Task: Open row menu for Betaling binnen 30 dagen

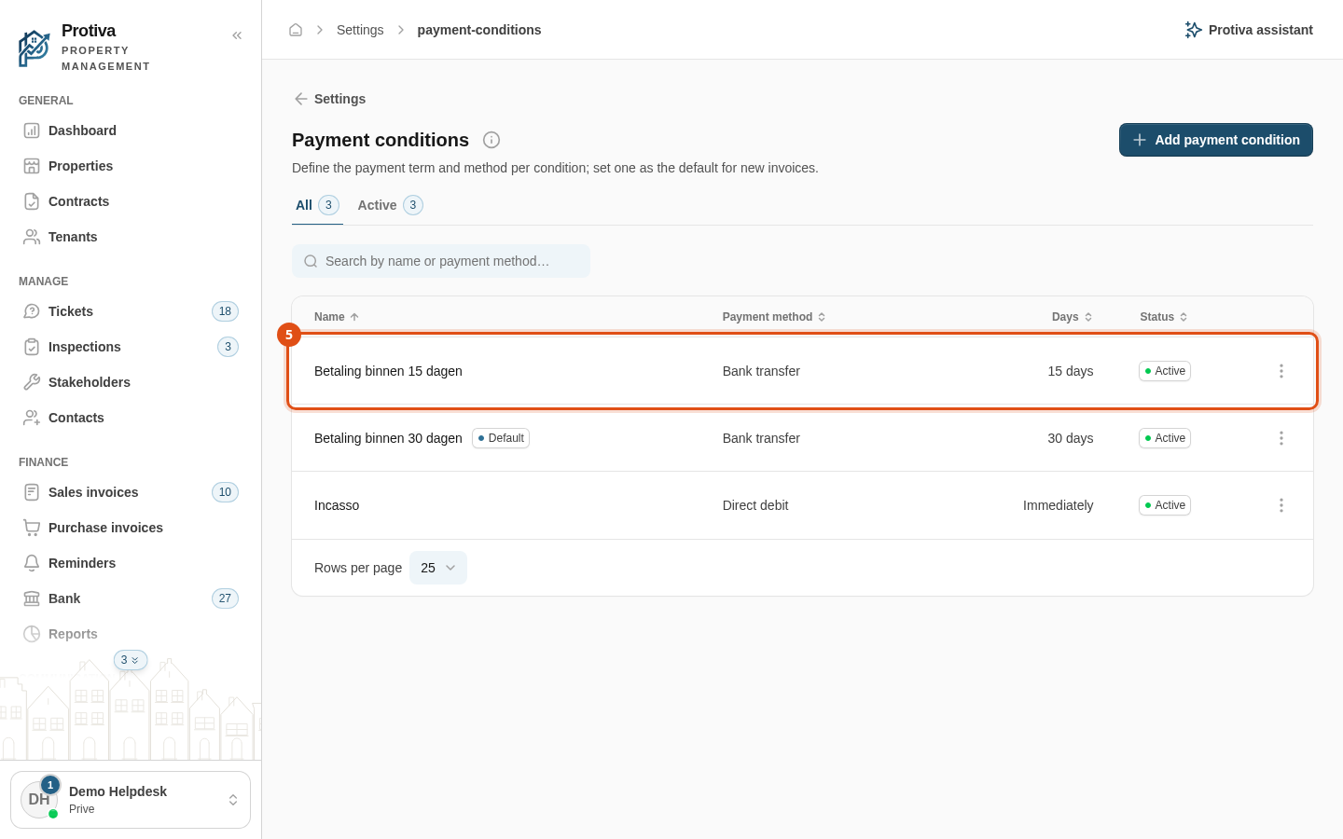Action: tap(1281, 438)
